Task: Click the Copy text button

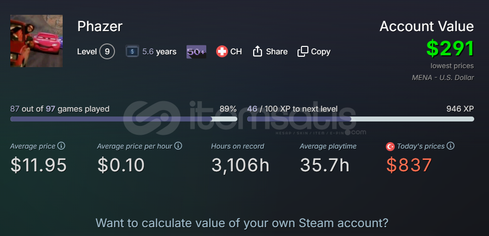Action: 321,51
